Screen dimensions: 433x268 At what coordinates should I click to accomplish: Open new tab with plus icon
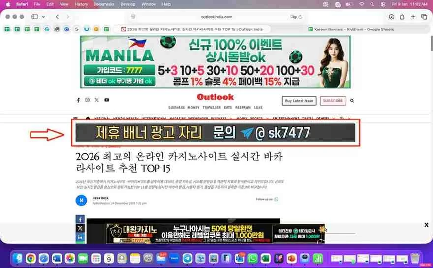pyautogui.click(x=413, y=17)
